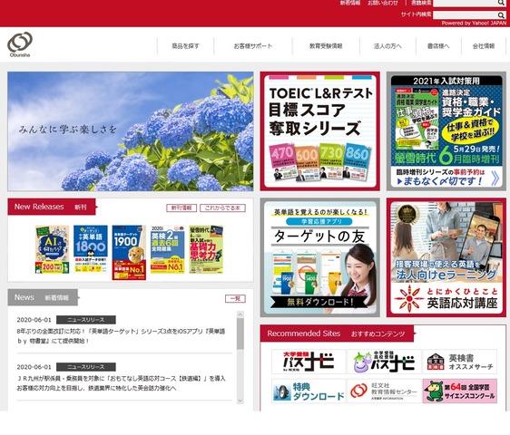Open the 商品を探す menu
This screenshot has height=435, width=510.
pos(185,46)
